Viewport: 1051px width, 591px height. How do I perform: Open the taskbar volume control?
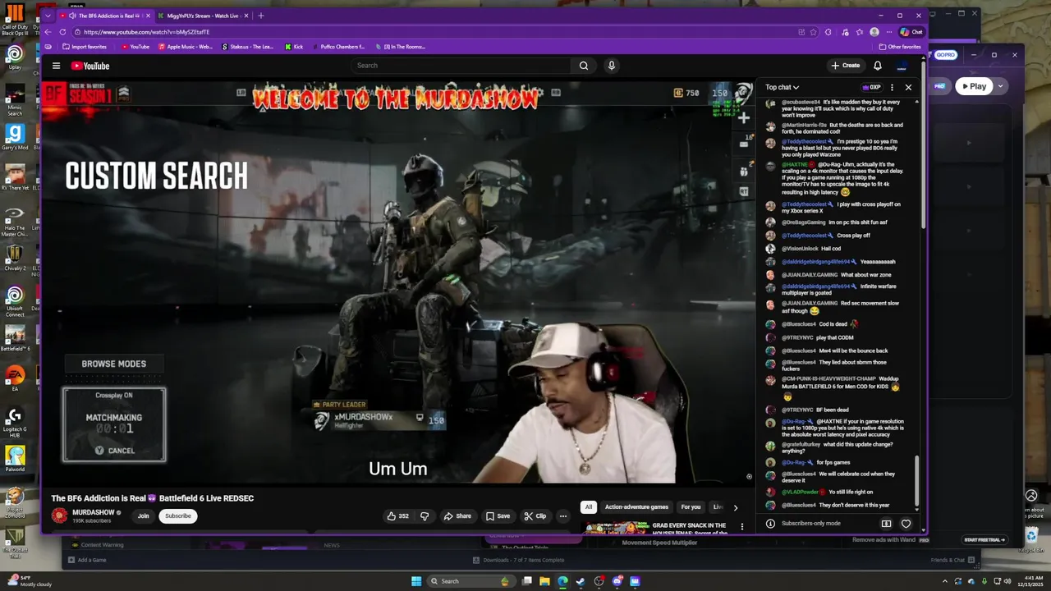1009,581
